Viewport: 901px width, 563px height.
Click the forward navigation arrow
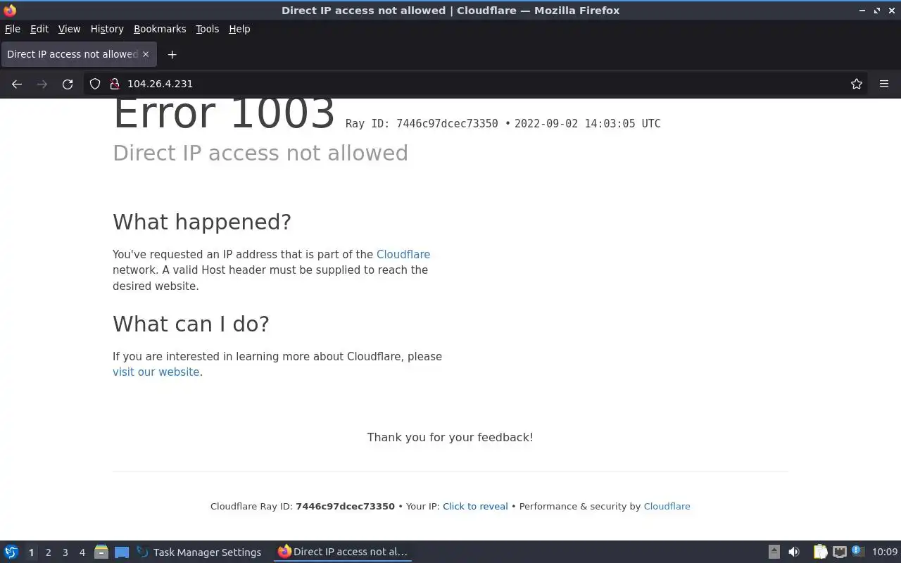click(x=42, y=84)
